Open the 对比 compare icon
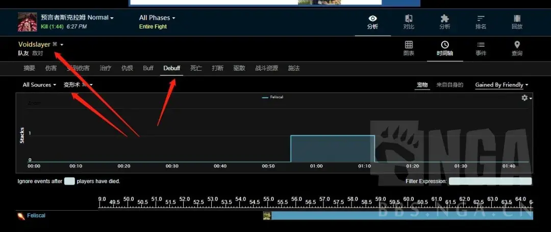Screen dimensions: 551x232 point(409,19)
